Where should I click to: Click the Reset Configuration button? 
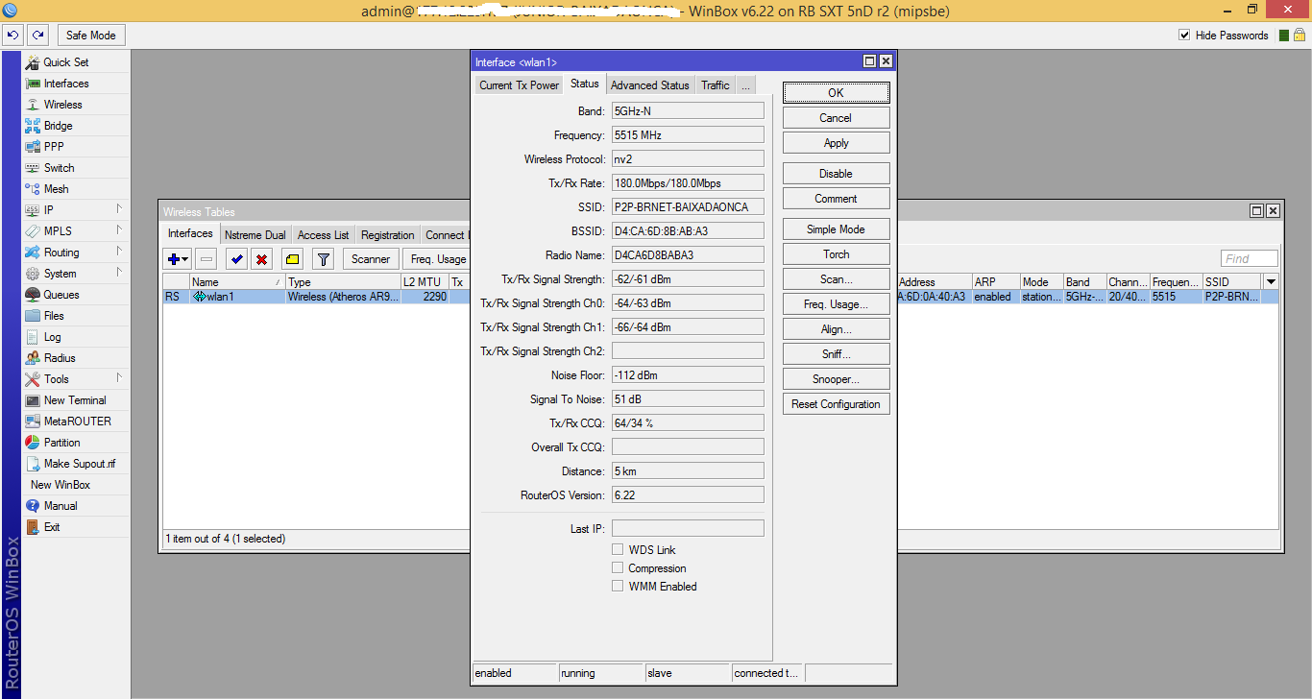point(836,404)
